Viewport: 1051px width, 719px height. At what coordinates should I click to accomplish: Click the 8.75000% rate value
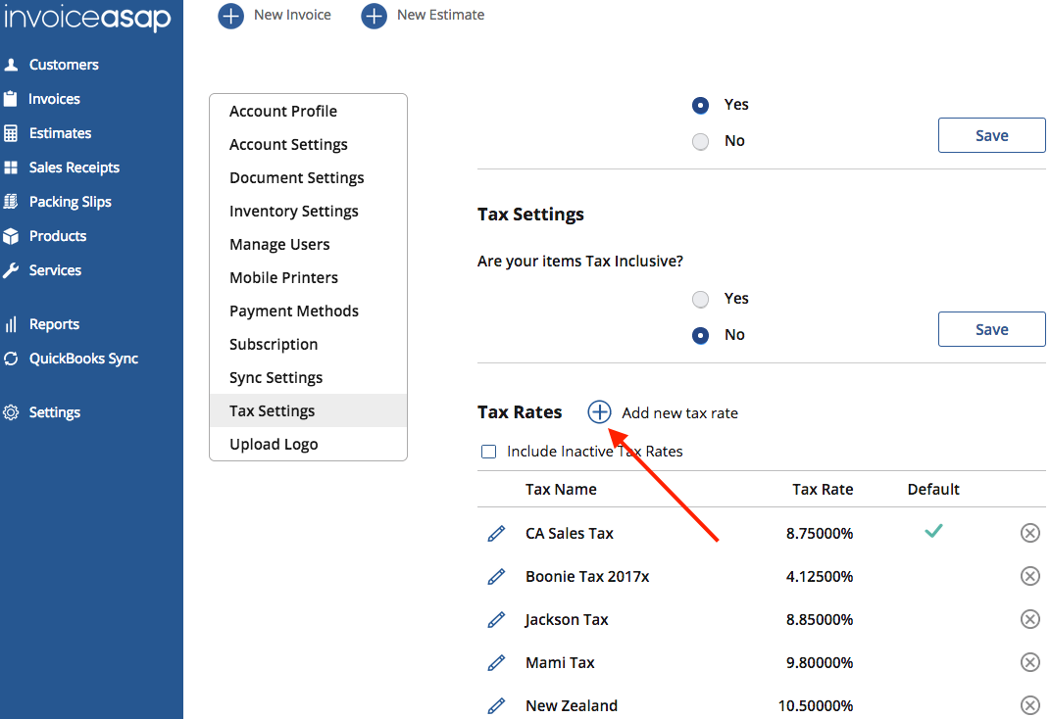coord(820,534)
